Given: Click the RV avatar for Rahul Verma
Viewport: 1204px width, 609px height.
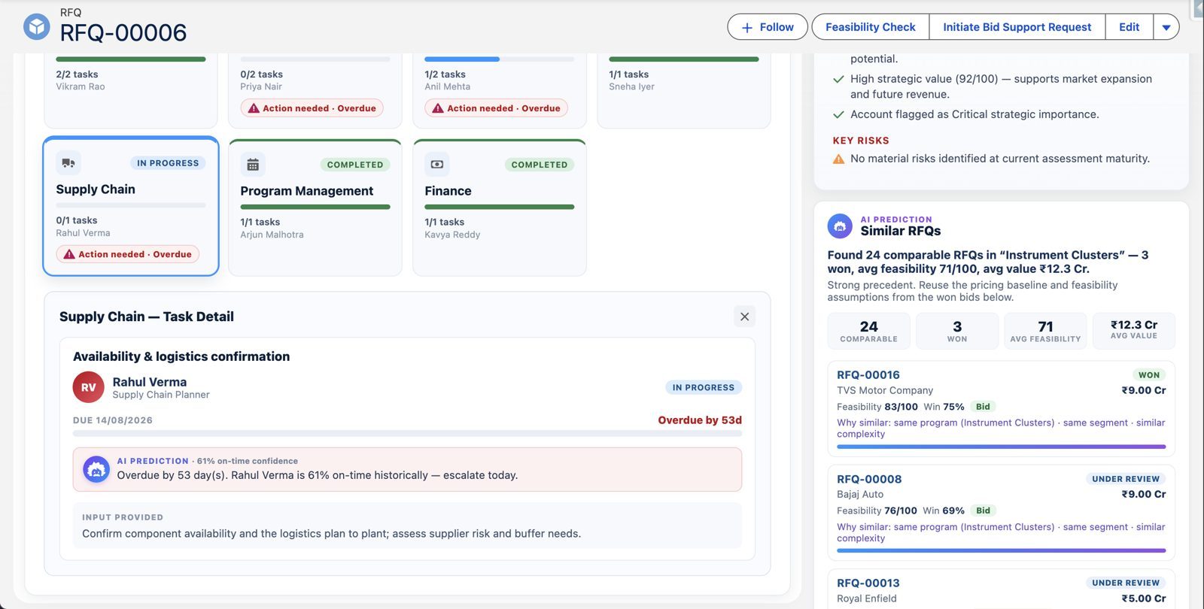Looking at the screenshot, I should click(89, 387).
